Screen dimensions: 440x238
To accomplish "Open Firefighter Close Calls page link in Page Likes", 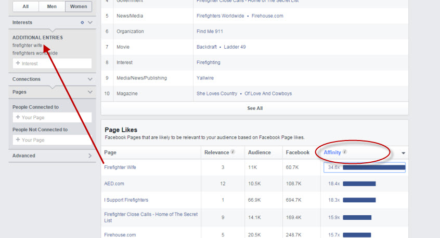I will click(x=151, y=217).
